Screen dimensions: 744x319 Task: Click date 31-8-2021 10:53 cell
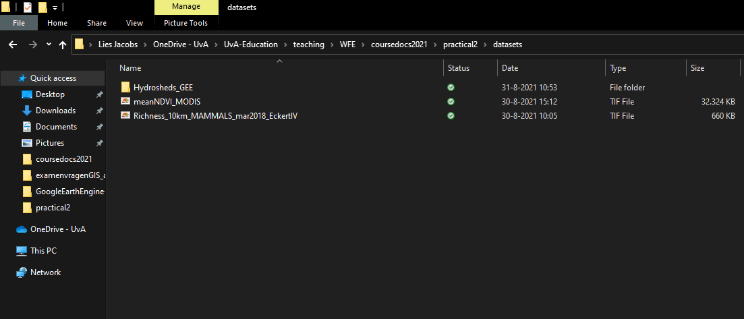coord(529,88)
